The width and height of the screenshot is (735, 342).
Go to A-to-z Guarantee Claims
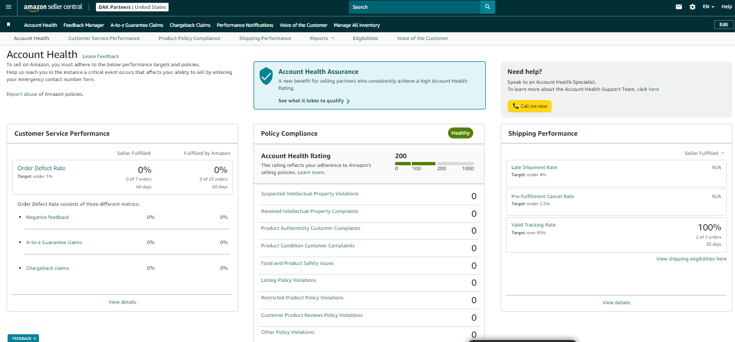click(x=137, y=25)
